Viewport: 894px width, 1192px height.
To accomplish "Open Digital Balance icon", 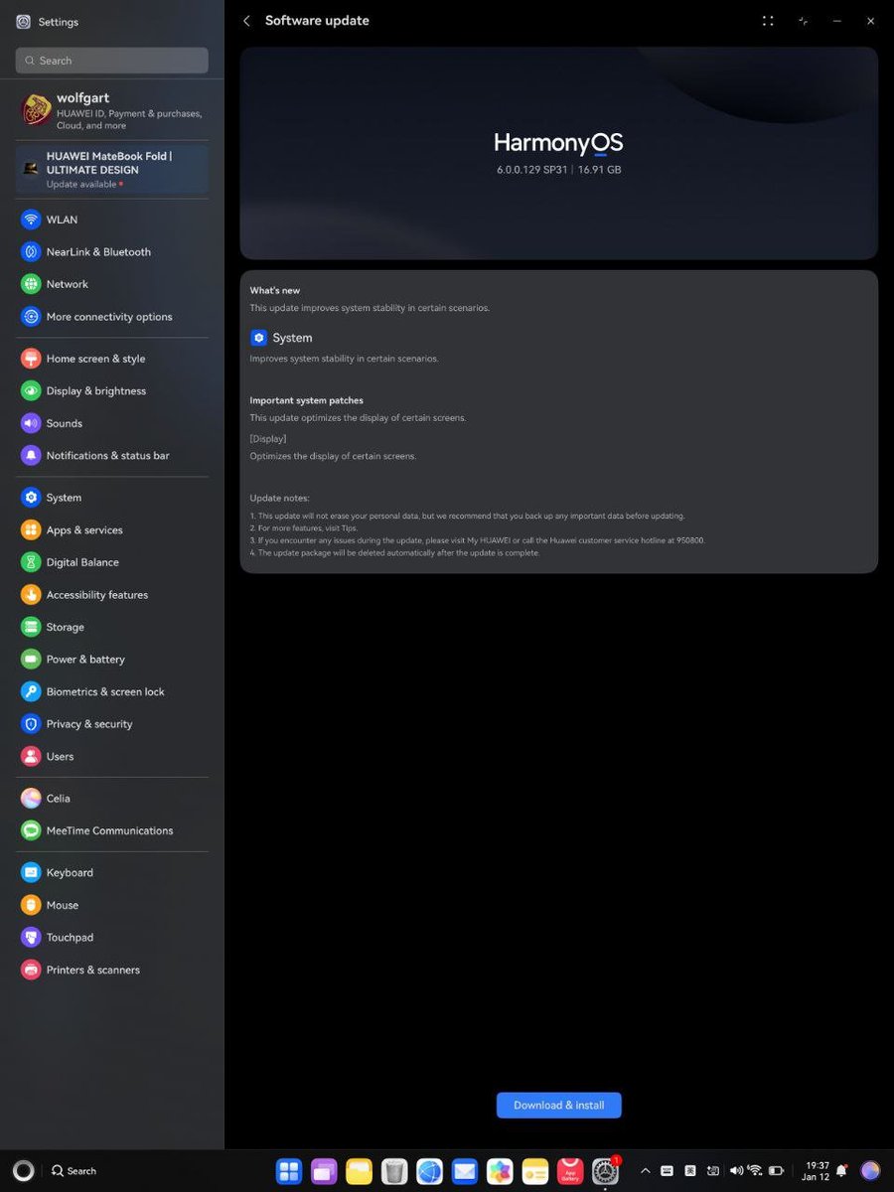I will coord(31,562).
